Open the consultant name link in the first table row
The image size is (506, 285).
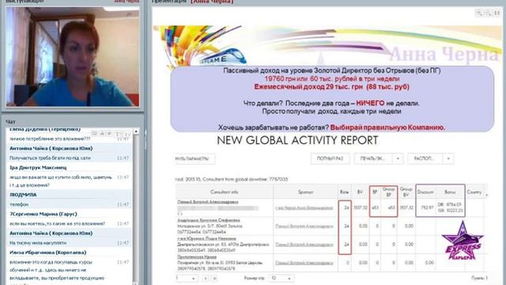coord(208,202)
